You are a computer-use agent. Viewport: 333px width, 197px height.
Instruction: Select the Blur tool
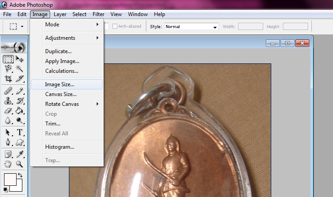(x=8, y=120)
